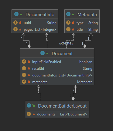The width and height of the screenshot is (113, 131).
Task: Click the field icon of type
Action: 68,23
